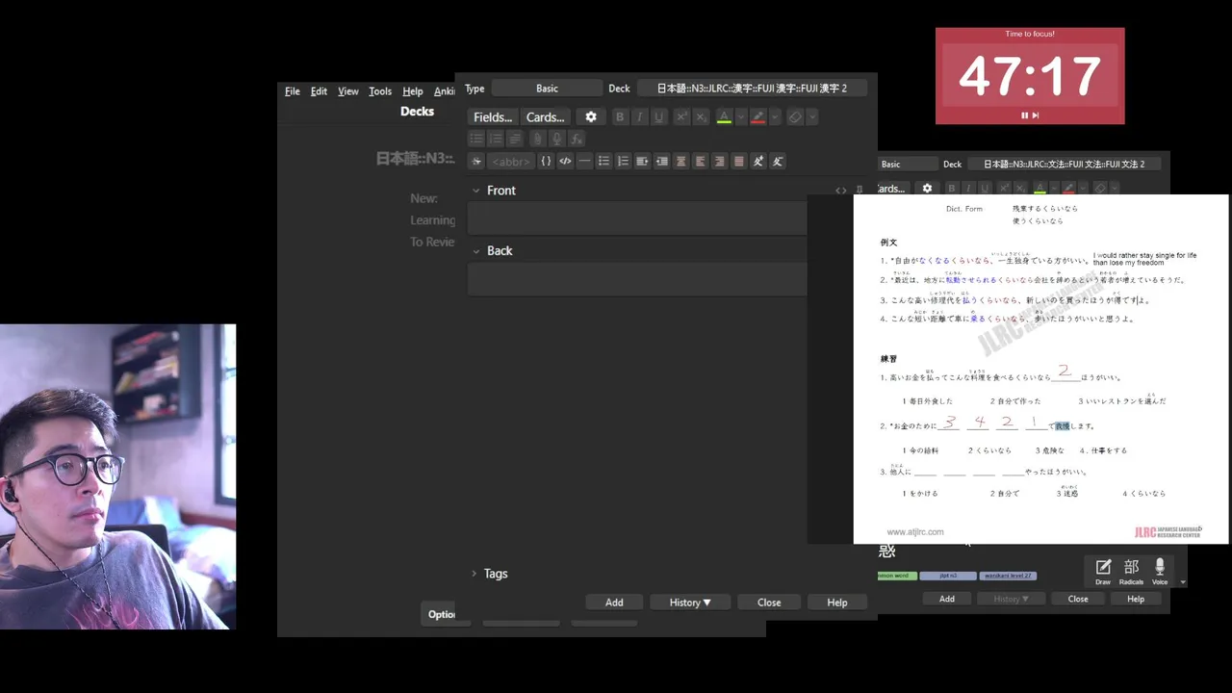Image resolution: width=1232 pixels, height=693 pixels.
Task: Click the outdent icon
Action: pos(661,161)
